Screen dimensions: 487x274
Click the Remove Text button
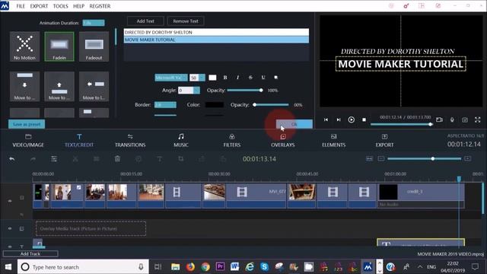coord(186,21)
